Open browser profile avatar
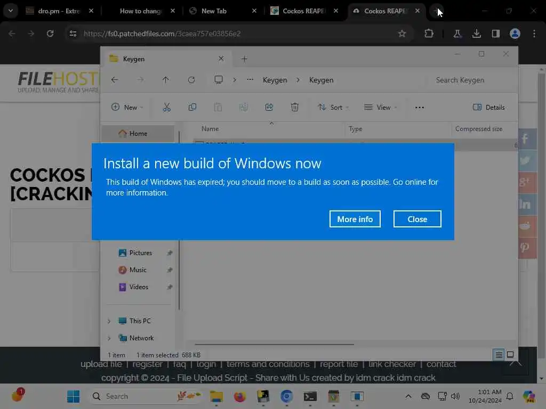 [515, 34]
